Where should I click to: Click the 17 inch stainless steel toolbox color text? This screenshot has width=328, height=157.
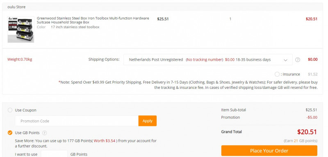click(x=75, y=27)
